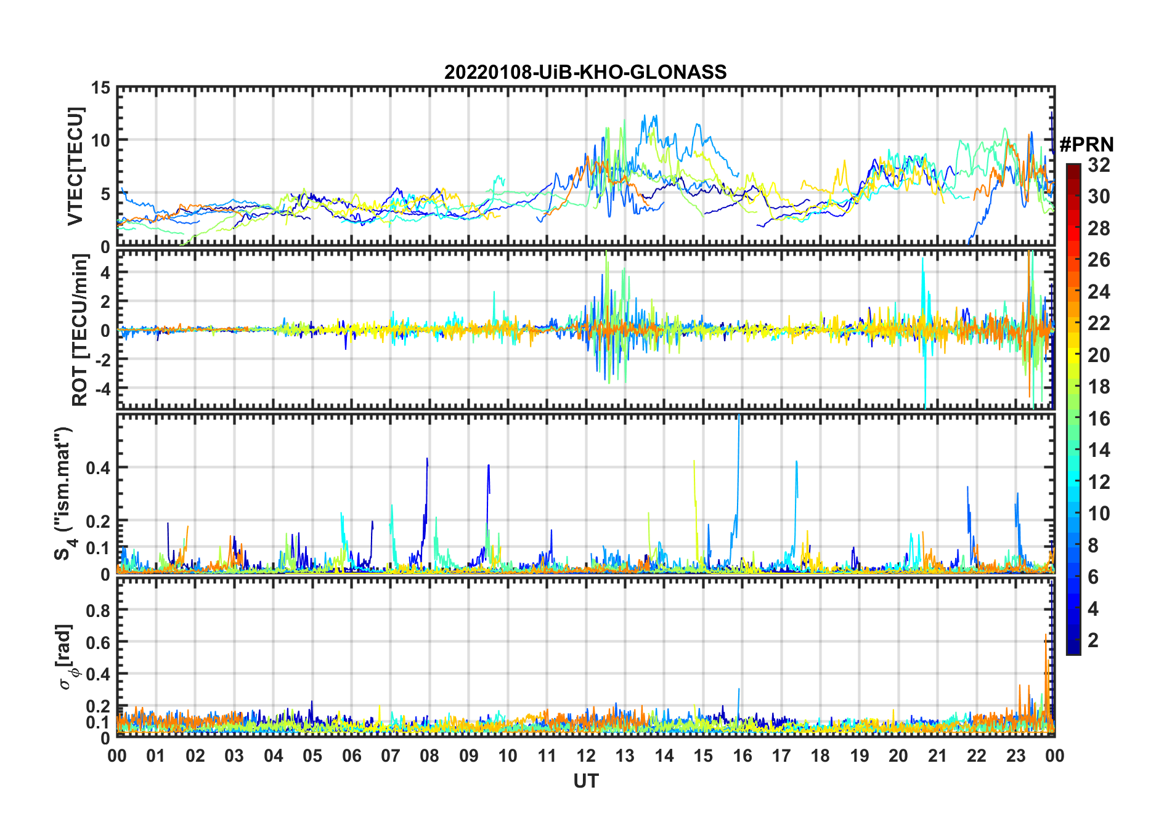Image resolution: width=1172 pixels, height=819 pixels.
Task: Select the x-axis hour label 19
Action: tap(860, 756)
